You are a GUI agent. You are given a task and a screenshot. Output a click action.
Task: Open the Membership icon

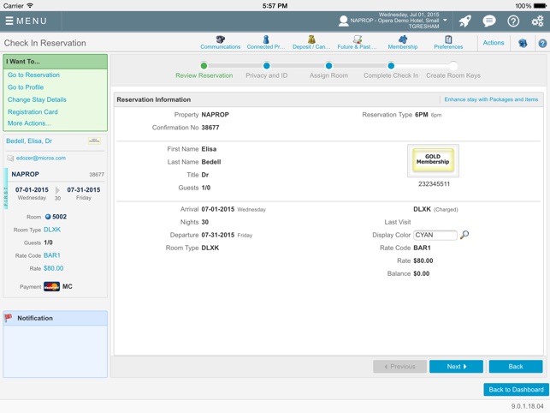click(403, 42)
